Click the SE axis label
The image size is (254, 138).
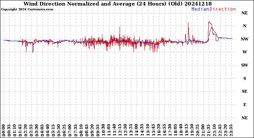[244, 92]
